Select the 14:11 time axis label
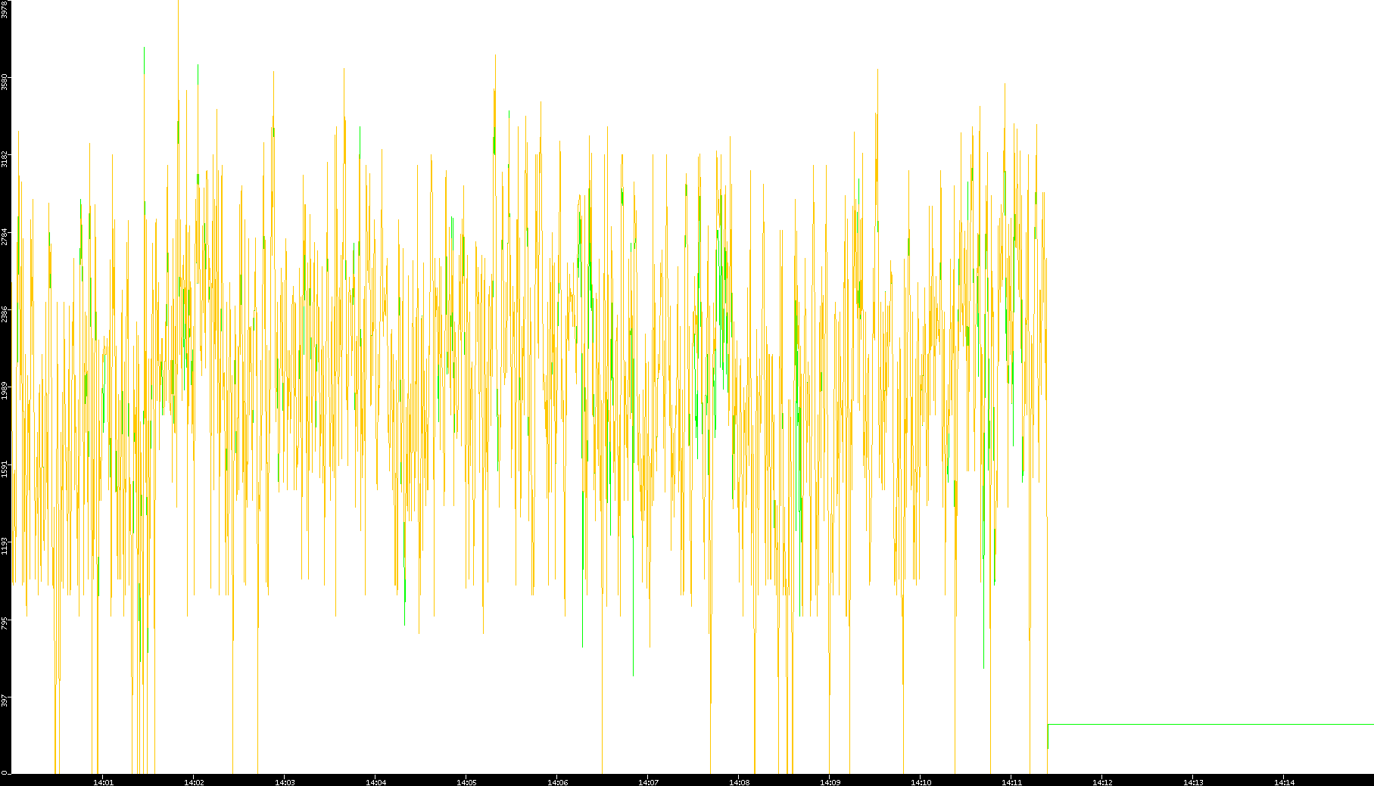This screenshot has height=786, width=1374. point(1011,782)
